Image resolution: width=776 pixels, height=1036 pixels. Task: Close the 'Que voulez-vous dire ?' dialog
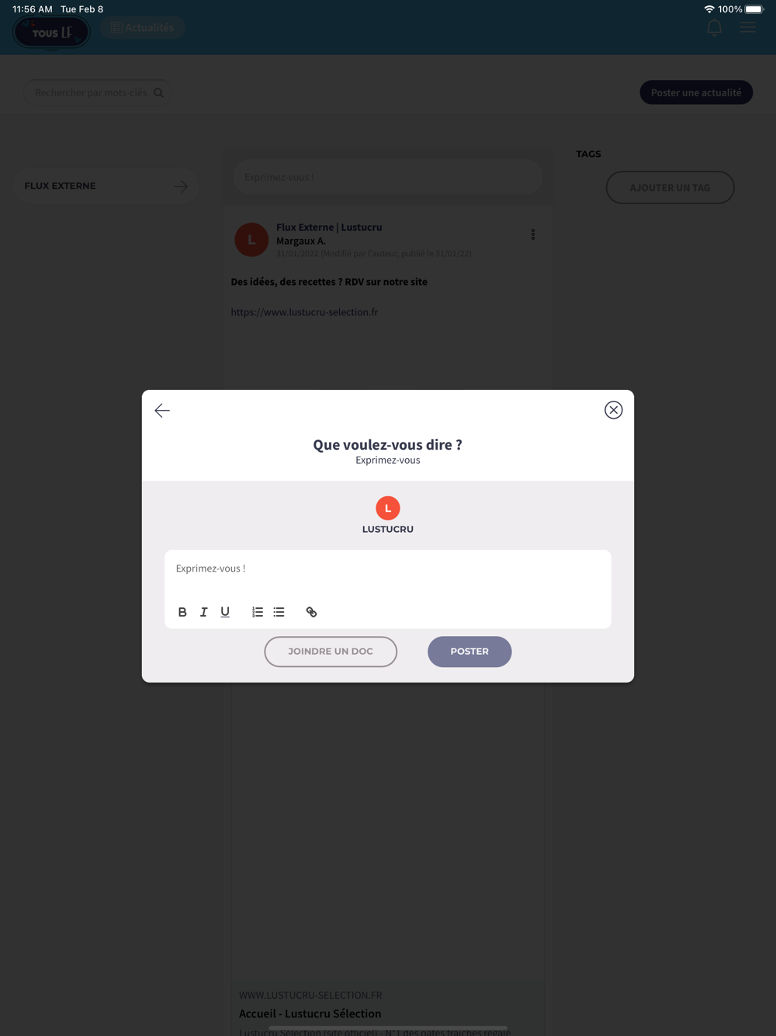pyautogui.click(x=614, y=410)
